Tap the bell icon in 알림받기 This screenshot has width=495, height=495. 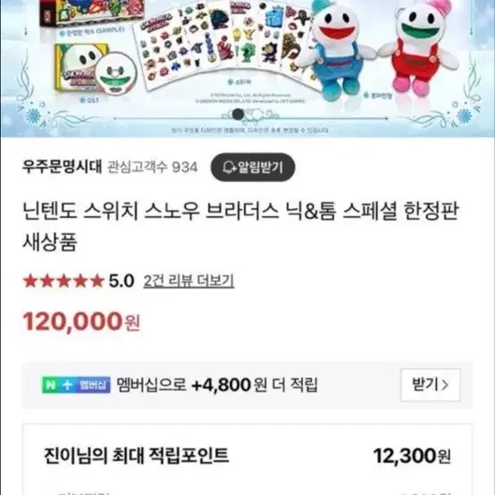[230, 167]
